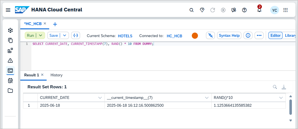This screenshot has width=298, height=129.
Task: Switch to the History tab
Action: pos(56,75)
